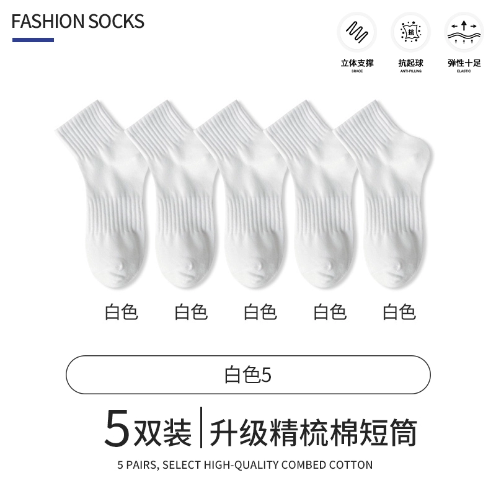This screenshot has height=496, width=496.
Task: Click the elastic arrows wave icon
Action: 464,32
